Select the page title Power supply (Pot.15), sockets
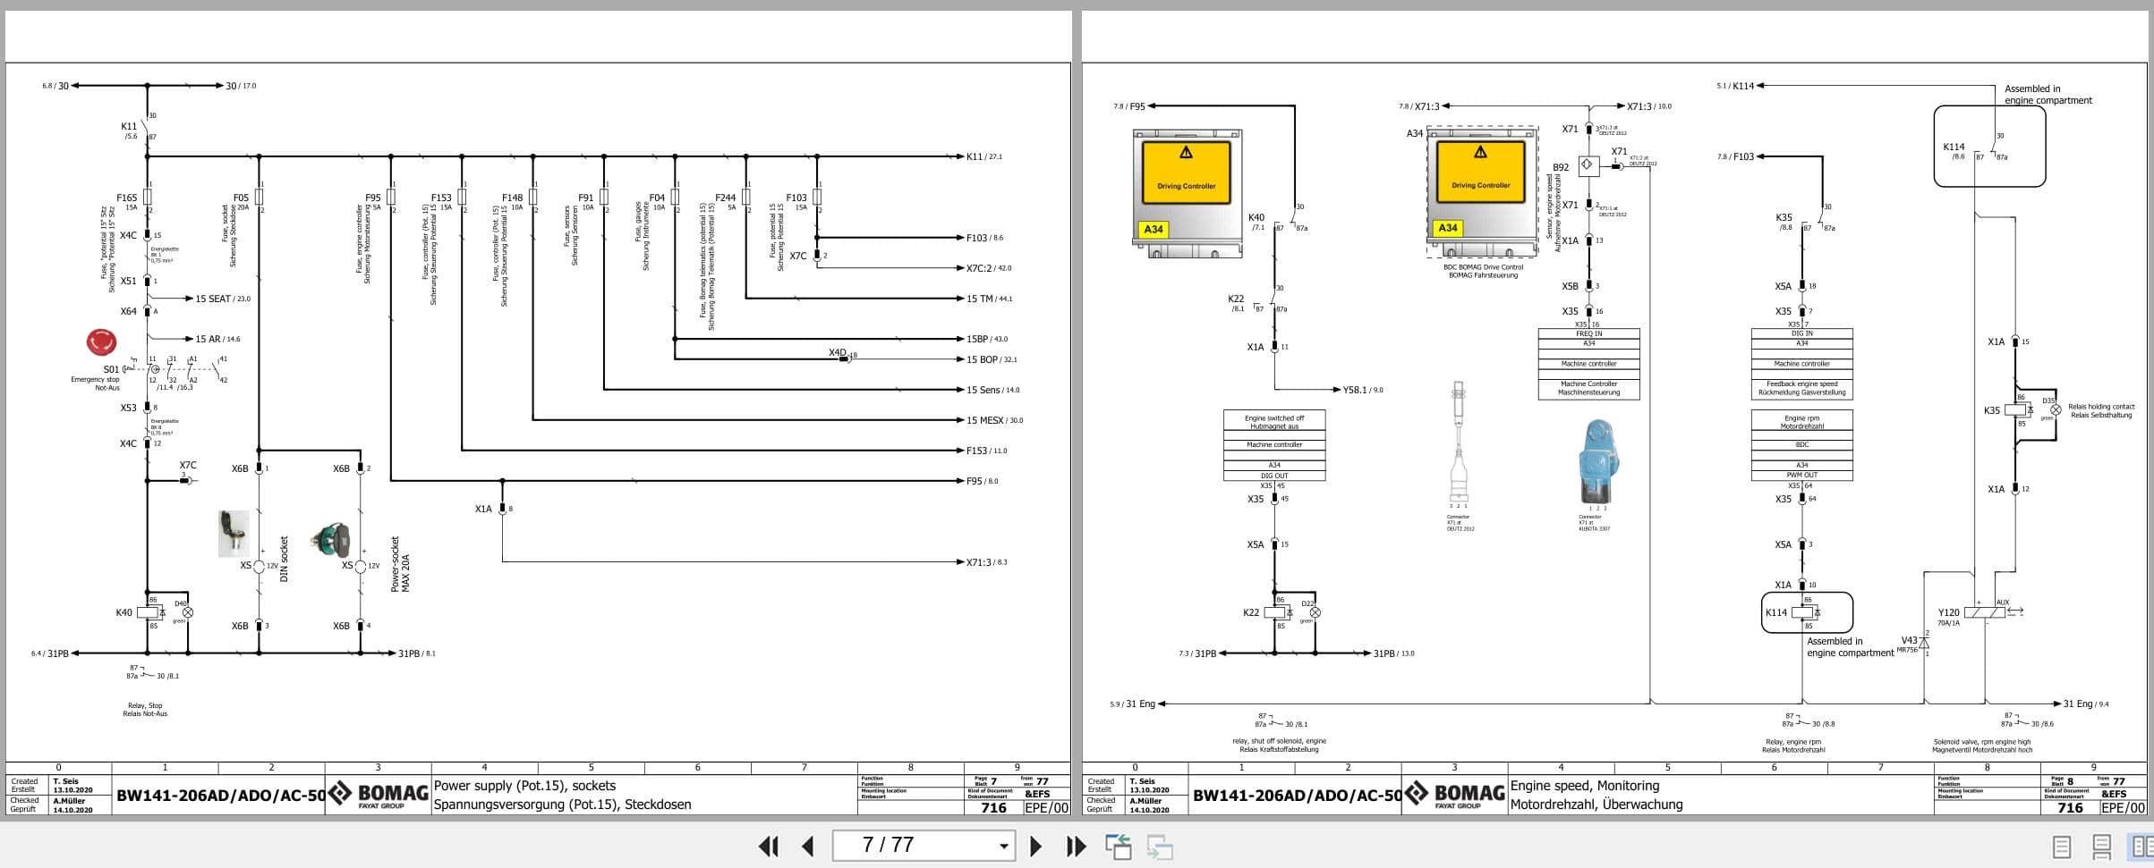Viewport: 2154px width, 868px height. (x=524, y=786)
